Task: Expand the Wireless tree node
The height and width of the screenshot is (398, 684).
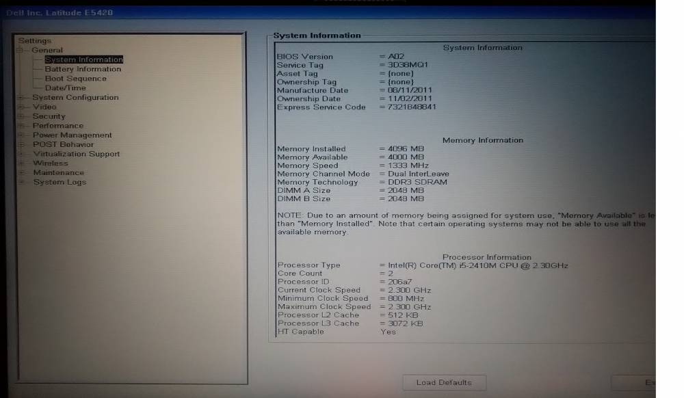Action: [21, 163]
